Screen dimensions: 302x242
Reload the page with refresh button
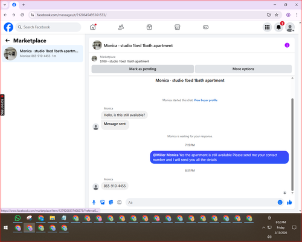22,15
